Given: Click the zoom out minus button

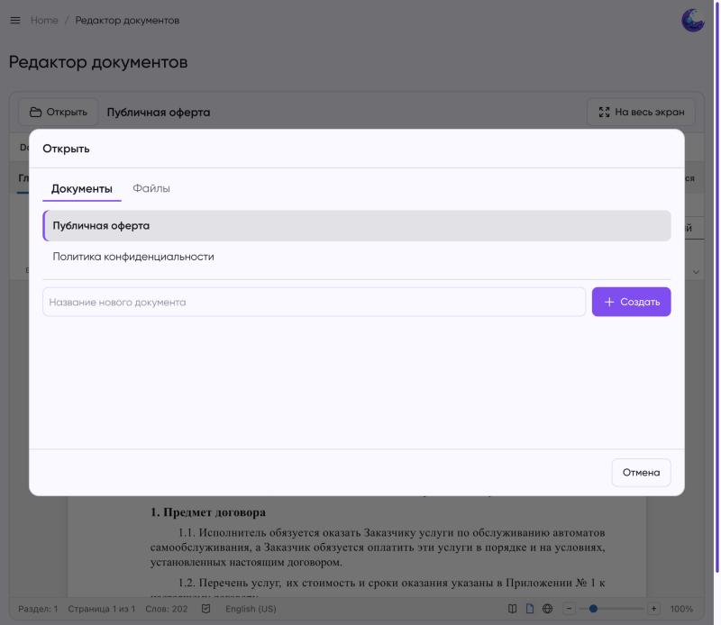Looking at the screenshot, I should (x=569, y=609).
